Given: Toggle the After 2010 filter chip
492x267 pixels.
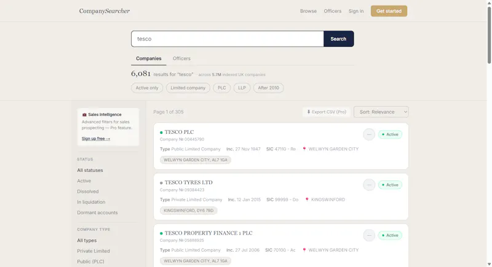Looking at the screenshot, I should click(x=269, y=88).
